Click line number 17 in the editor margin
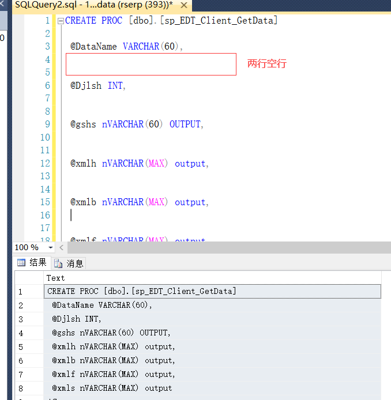 click(x=45, y=228)
